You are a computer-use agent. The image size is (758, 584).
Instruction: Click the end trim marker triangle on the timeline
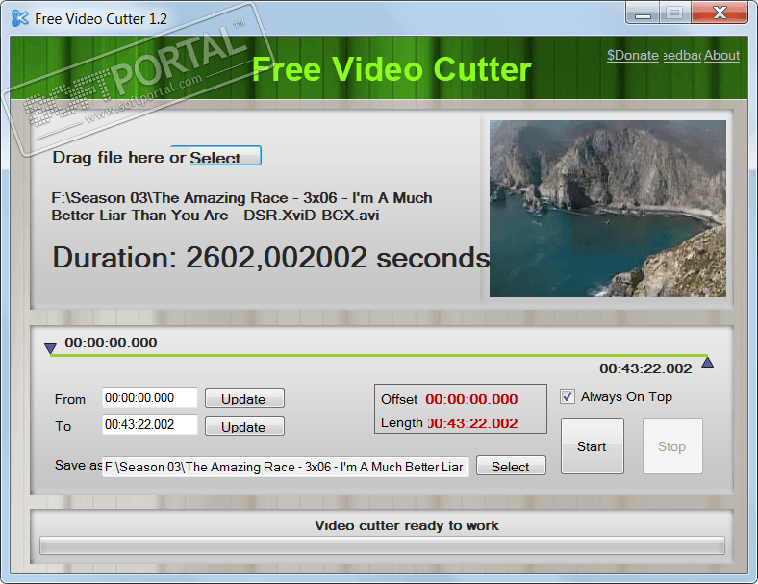(x=708, y=362)
